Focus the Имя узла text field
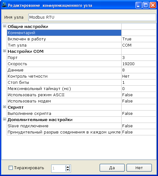The width and height of the screenshot is (158, 176). coord(92,17)
